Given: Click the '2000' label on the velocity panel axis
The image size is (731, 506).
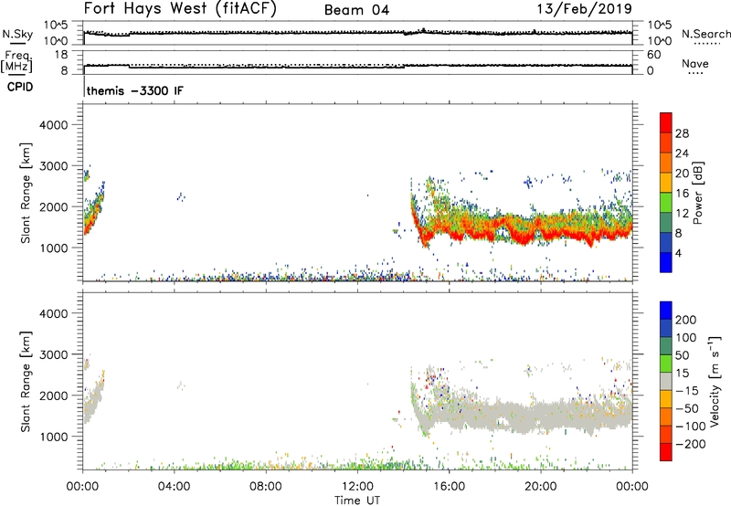Looking at the screenshot, I should tap(53, 395).
